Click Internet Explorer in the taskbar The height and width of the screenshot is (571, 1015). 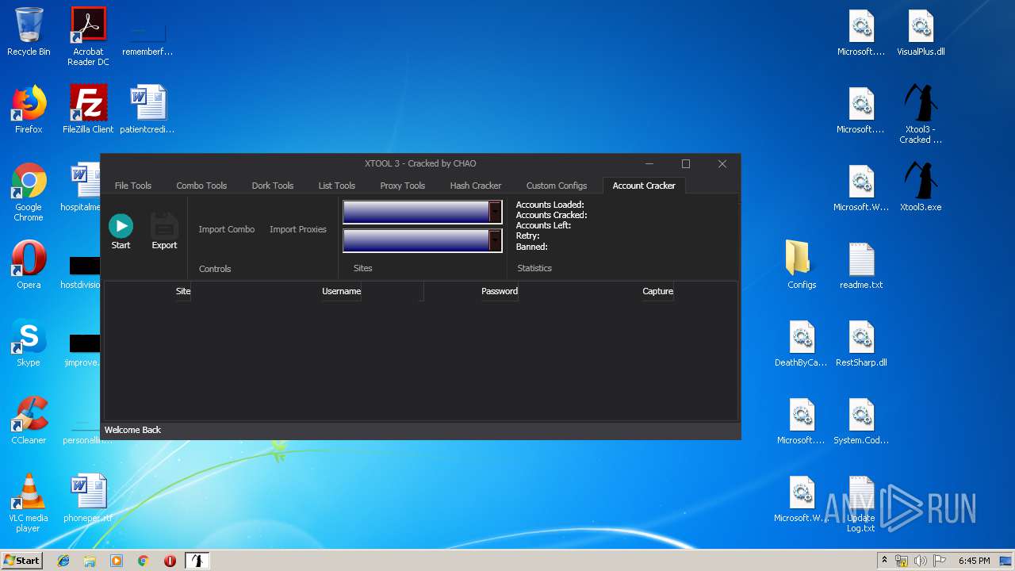[x=63, y=561]
